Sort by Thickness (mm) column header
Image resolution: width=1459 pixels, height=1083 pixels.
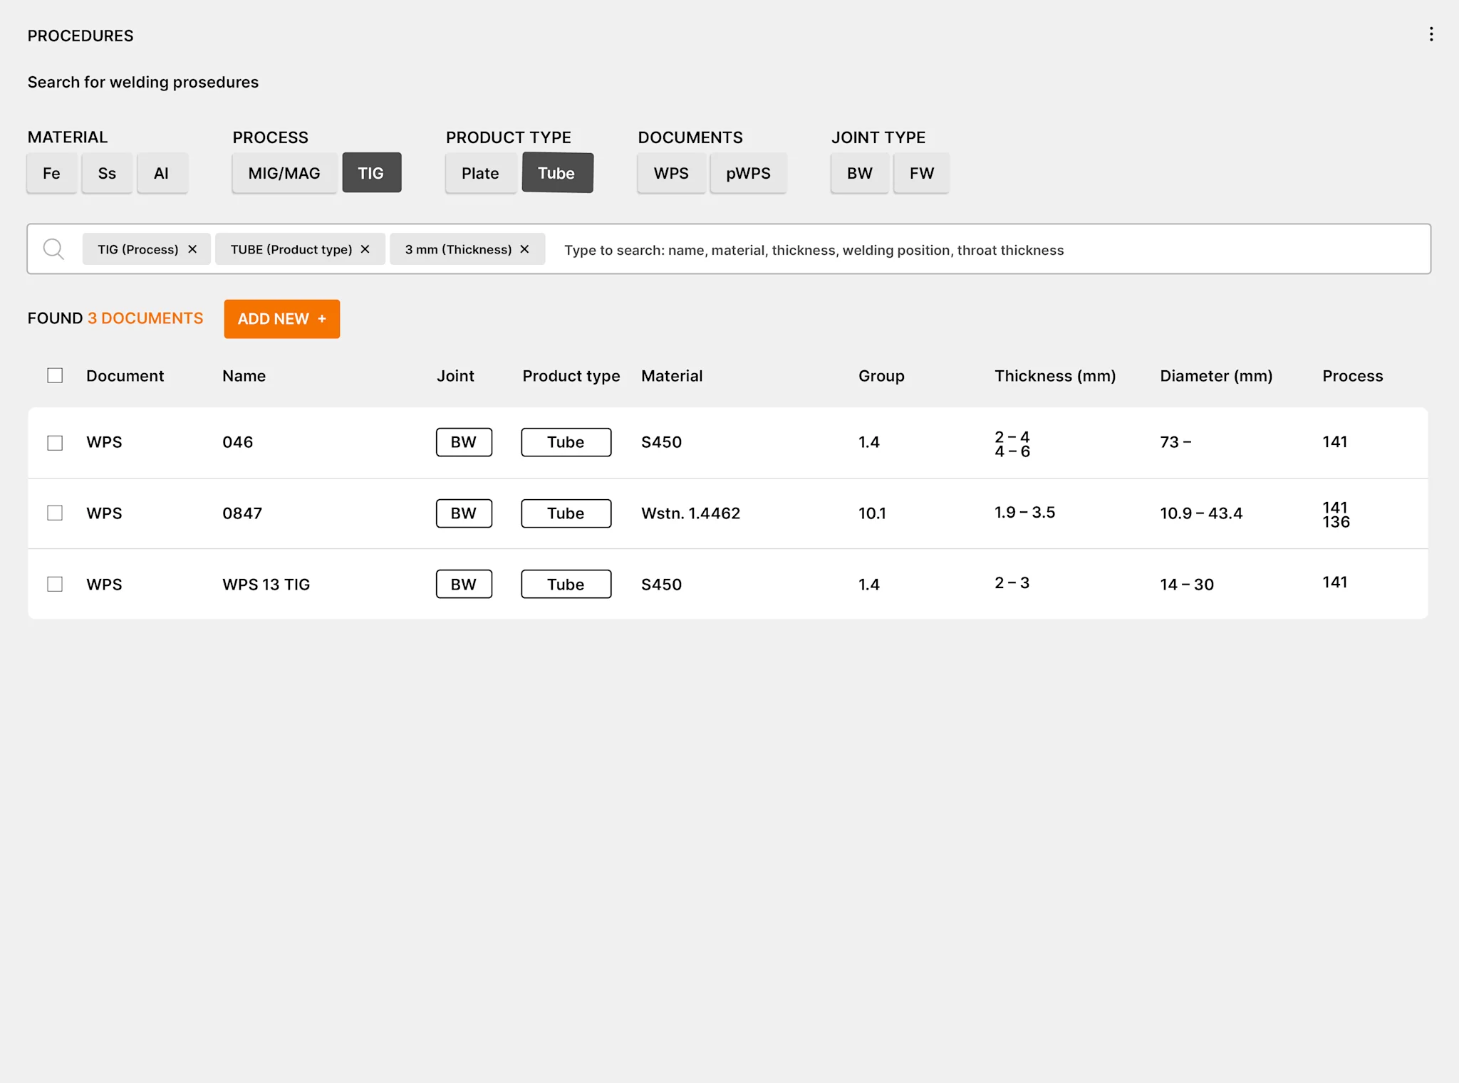(x=1054, y=376)
